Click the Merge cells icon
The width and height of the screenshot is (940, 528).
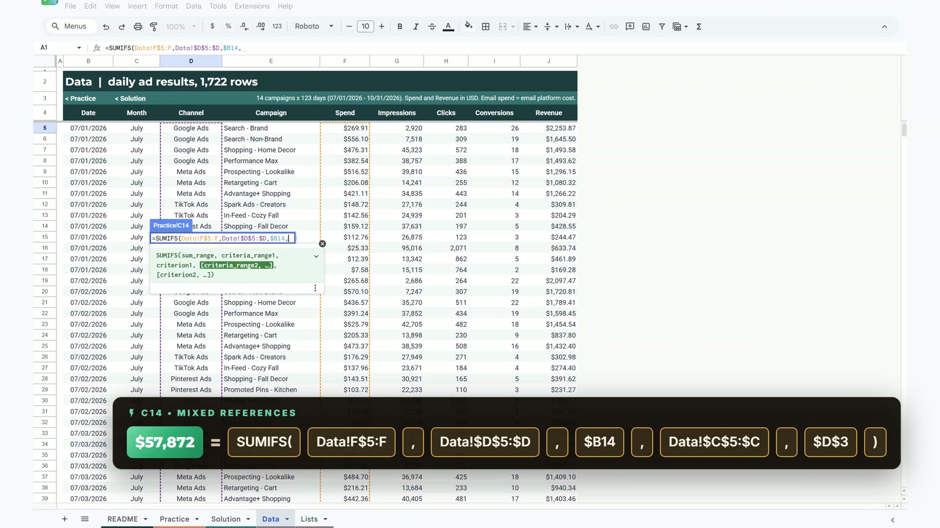pyautogui.click(x=503, y=26)
